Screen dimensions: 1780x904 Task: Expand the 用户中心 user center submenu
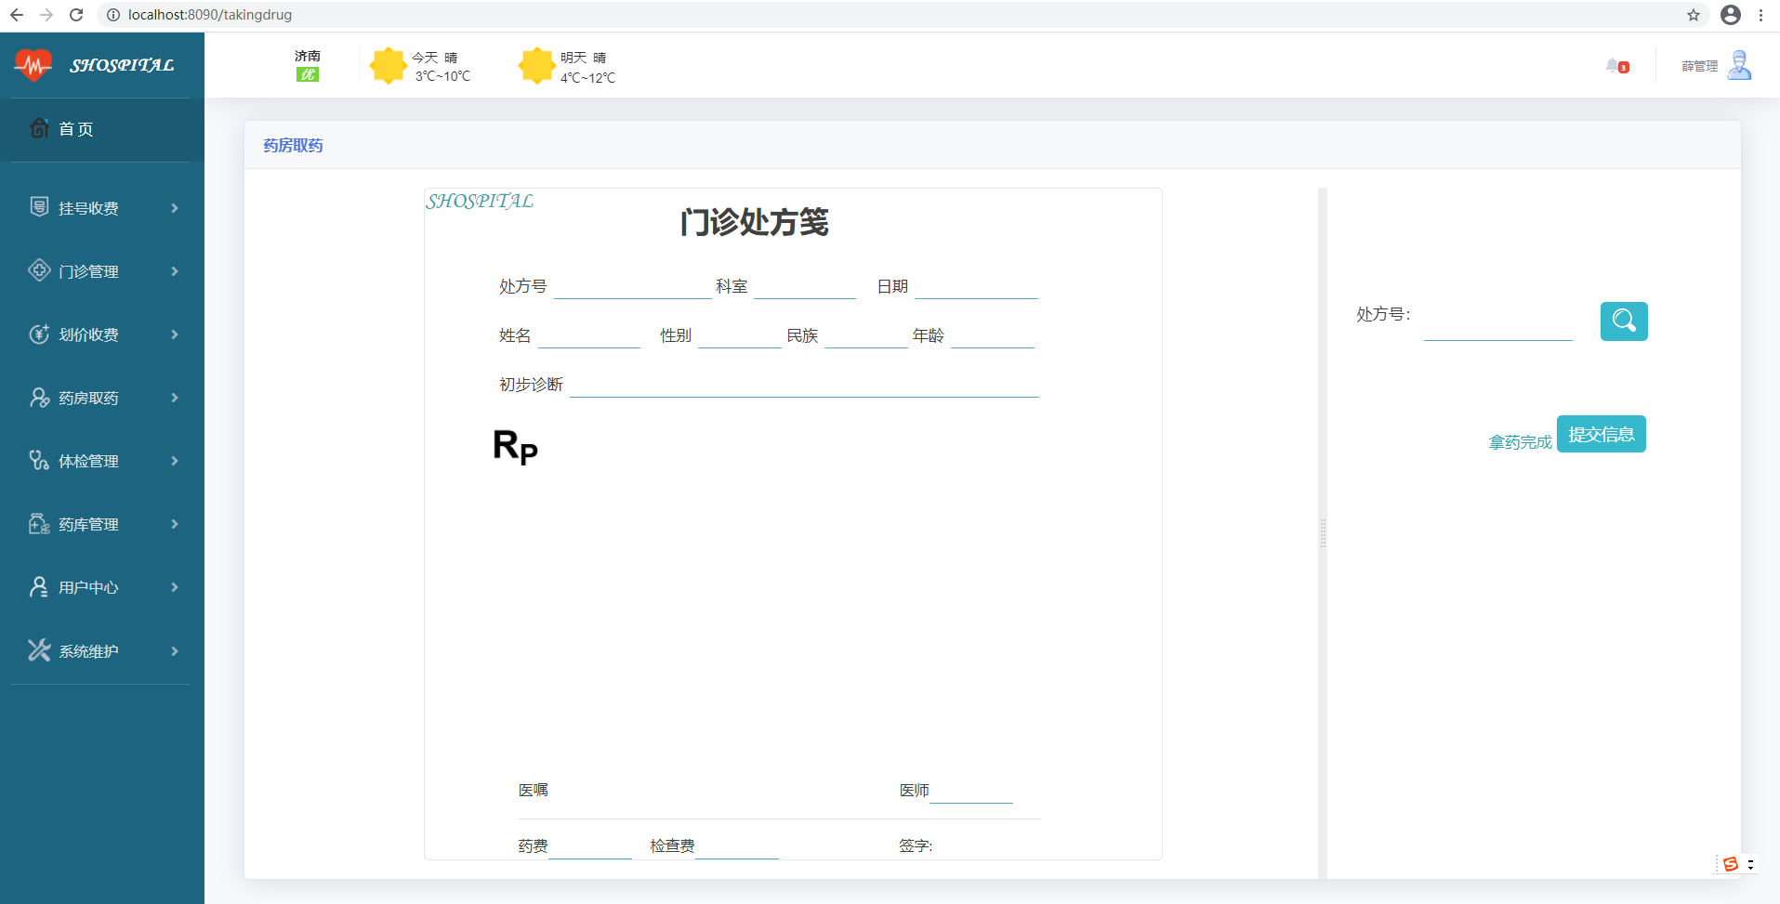pyautogui.click(x=174, y=586)
